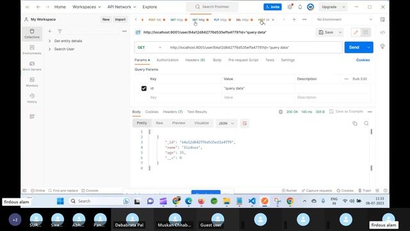Click the request URL input field
Viewport: 410px width, 231px height.
255,47
